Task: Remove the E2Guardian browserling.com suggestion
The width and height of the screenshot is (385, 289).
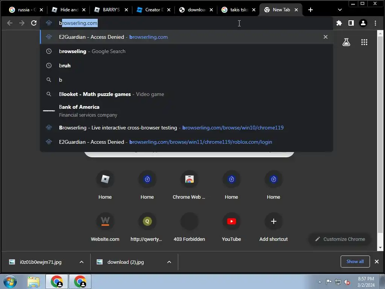Action: (326, 37)
